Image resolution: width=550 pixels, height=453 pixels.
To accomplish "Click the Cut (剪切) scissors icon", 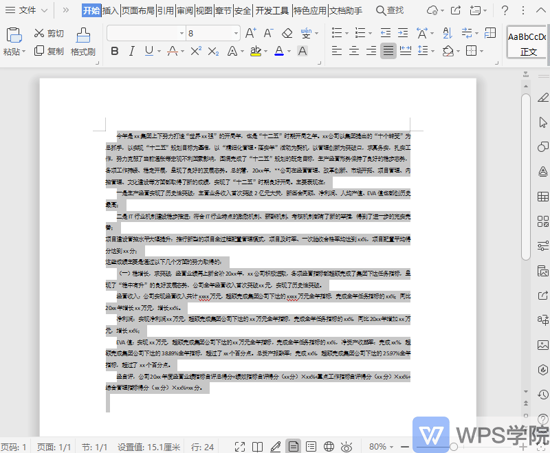I will [39, 33].
